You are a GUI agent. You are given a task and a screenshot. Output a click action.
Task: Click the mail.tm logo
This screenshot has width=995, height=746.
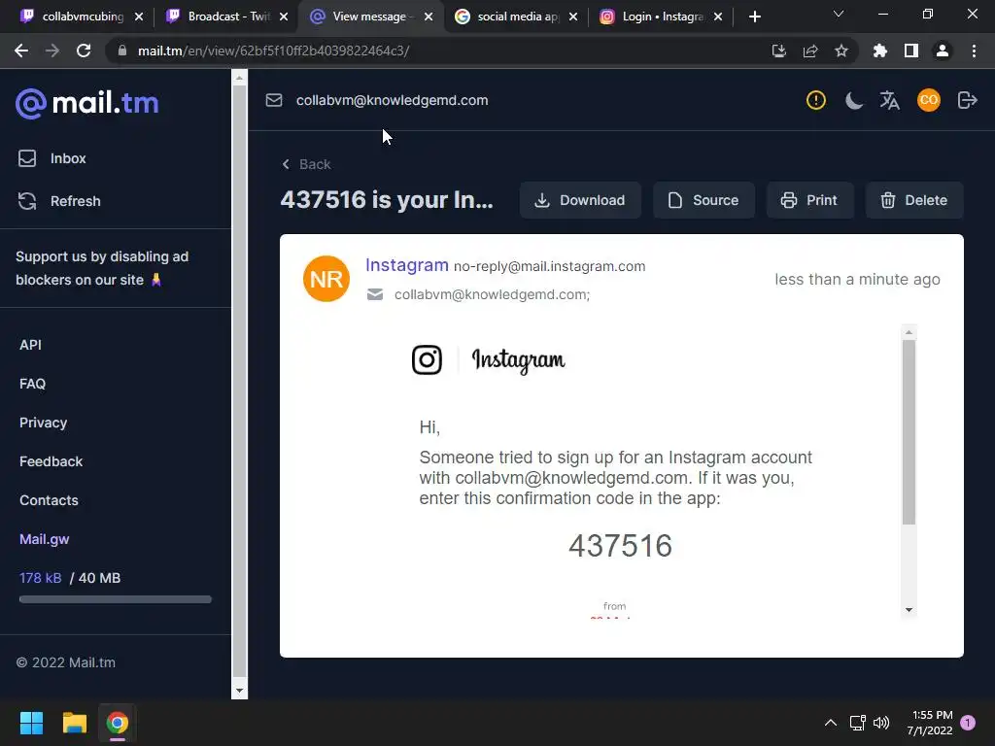pyautogui.click(x=86, y=103)
